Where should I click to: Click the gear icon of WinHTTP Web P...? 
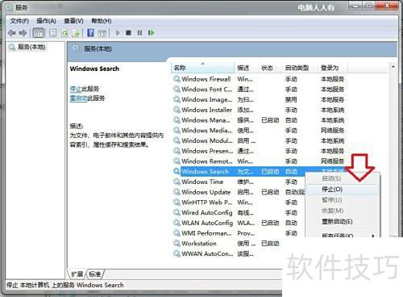[177, 203]
